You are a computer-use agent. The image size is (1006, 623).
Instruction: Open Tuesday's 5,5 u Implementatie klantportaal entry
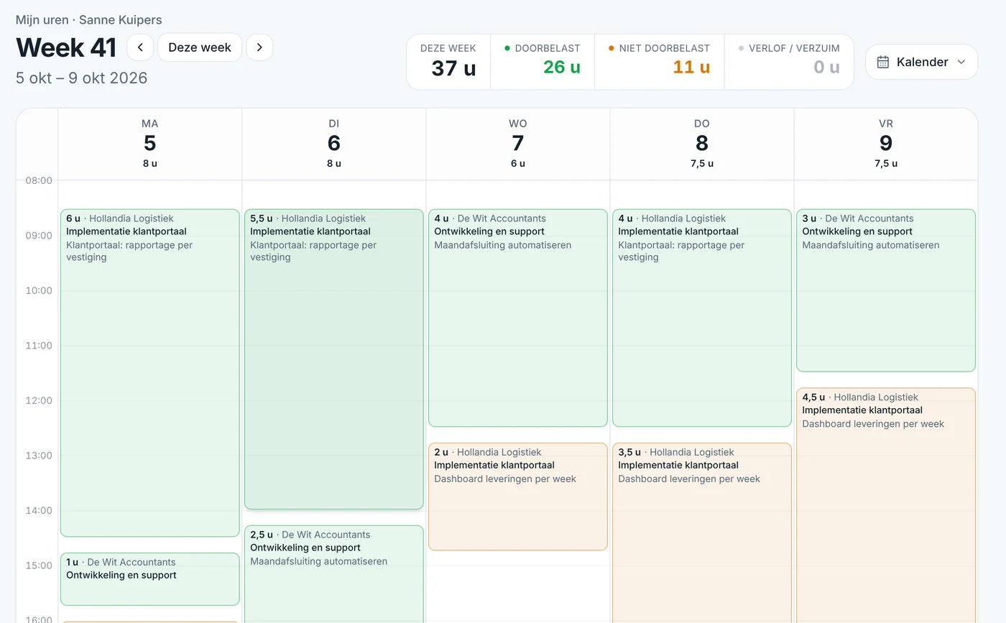[x=334, y=359]
